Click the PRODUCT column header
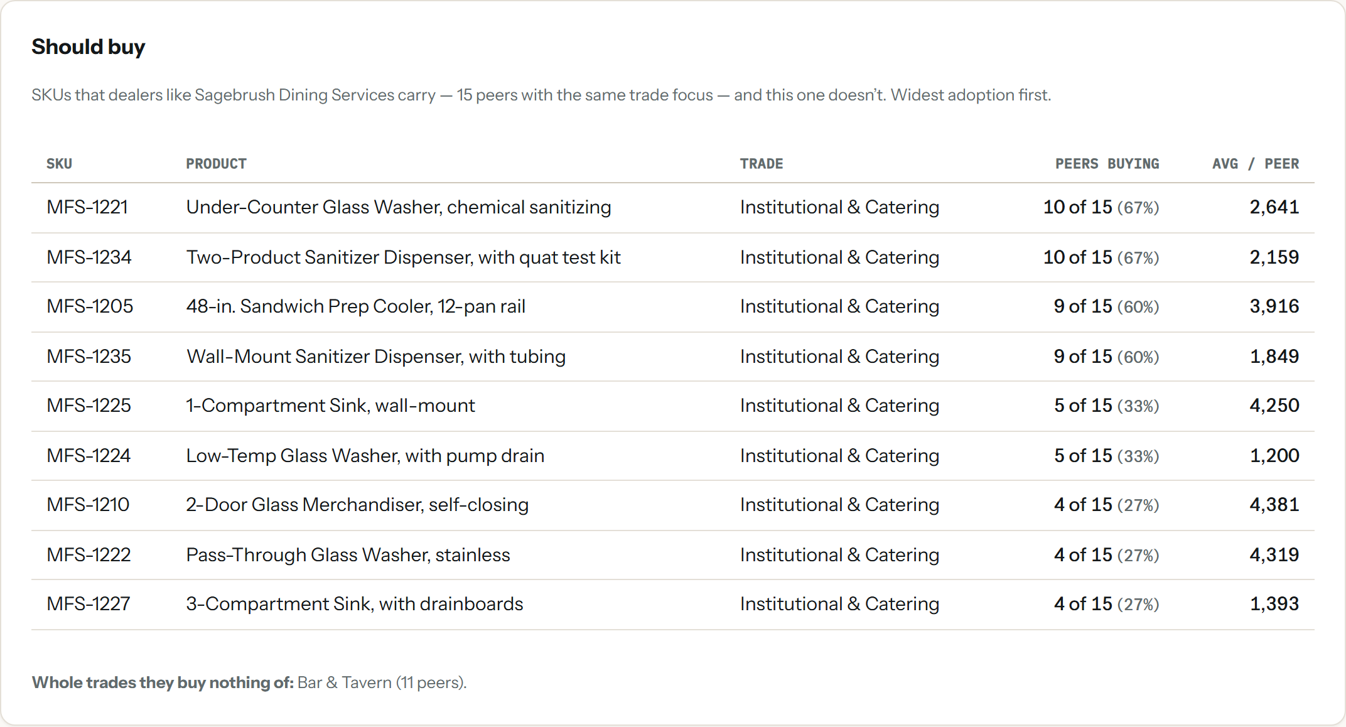Screen dimensions: 1346x727 click(216, 164)
